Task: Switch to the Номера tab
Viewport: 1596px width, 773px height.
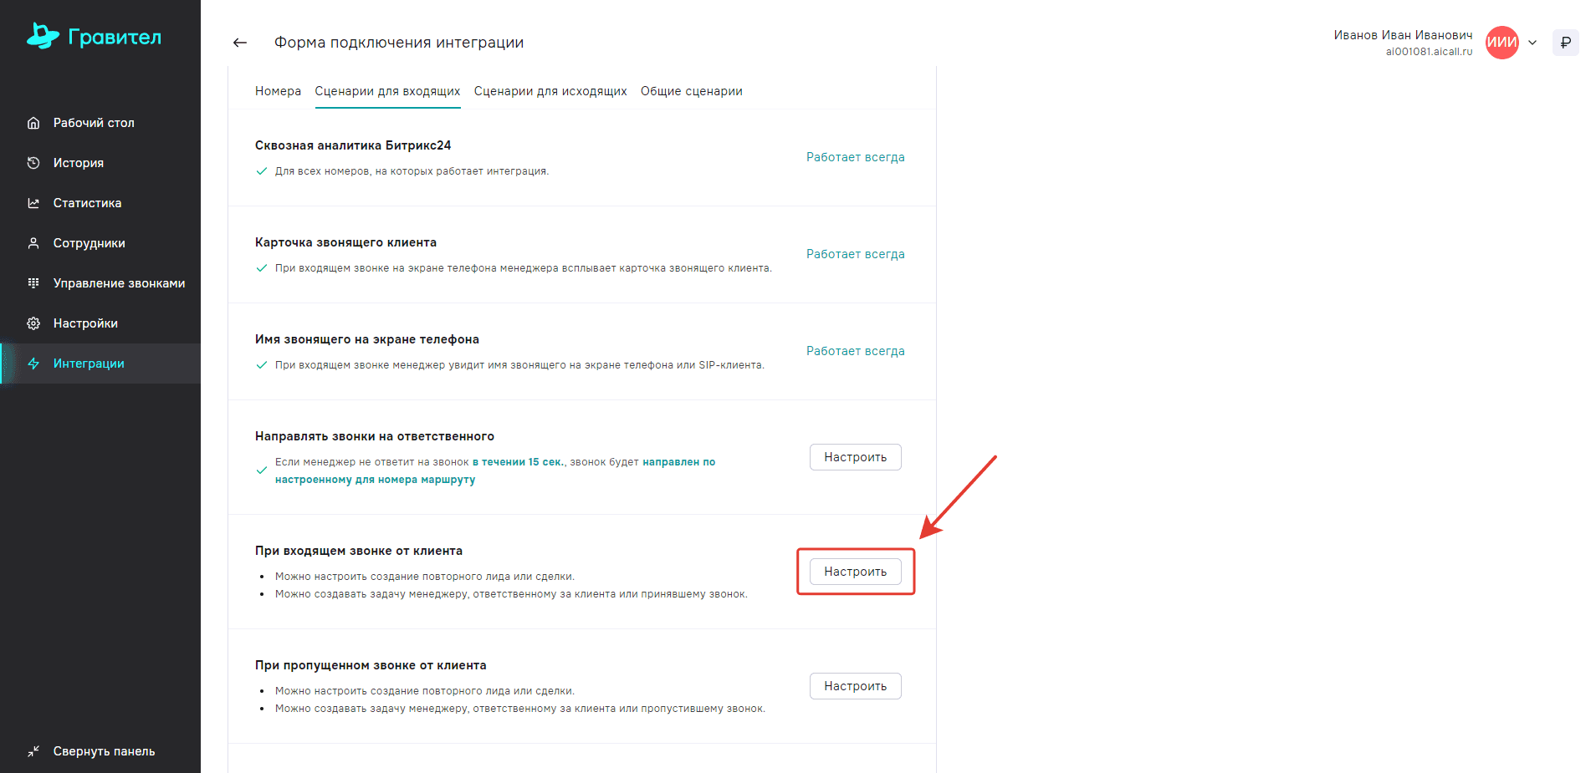Action: [278, 91]
